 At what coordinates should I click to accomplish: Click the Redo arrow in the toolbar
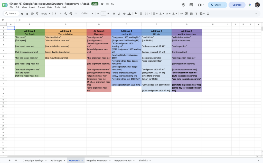(27, 14)
